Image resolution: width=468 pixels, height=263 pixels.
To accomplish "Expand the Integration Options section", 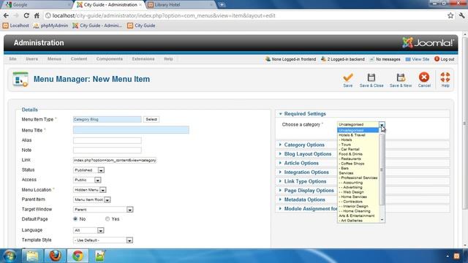I will click(x=306, y=172).
